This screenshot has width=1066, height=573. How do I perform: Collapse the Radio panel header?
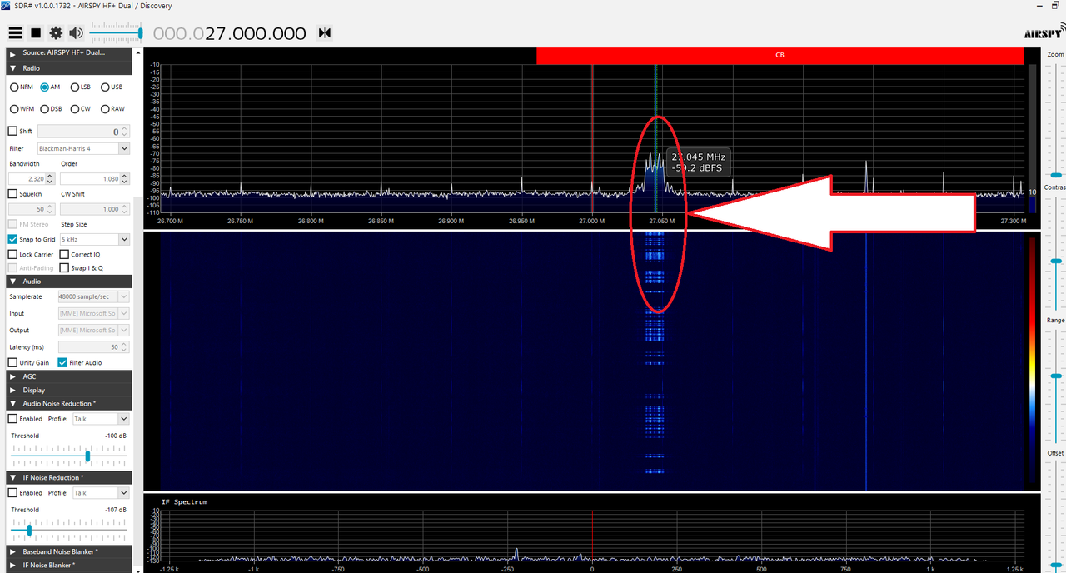click(69, 68)
